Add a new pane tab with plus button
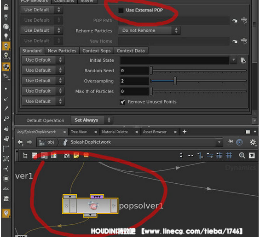Image resolution: width=260 pixels, height=239 pixels. point(185,132)
